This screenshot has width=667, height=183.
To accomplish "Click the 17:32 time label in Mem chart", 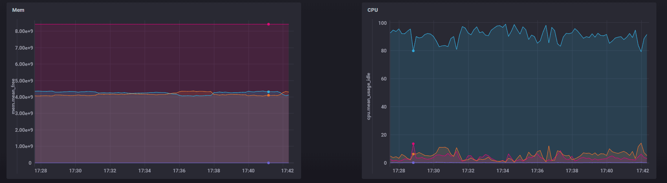I will pos(110,171).
